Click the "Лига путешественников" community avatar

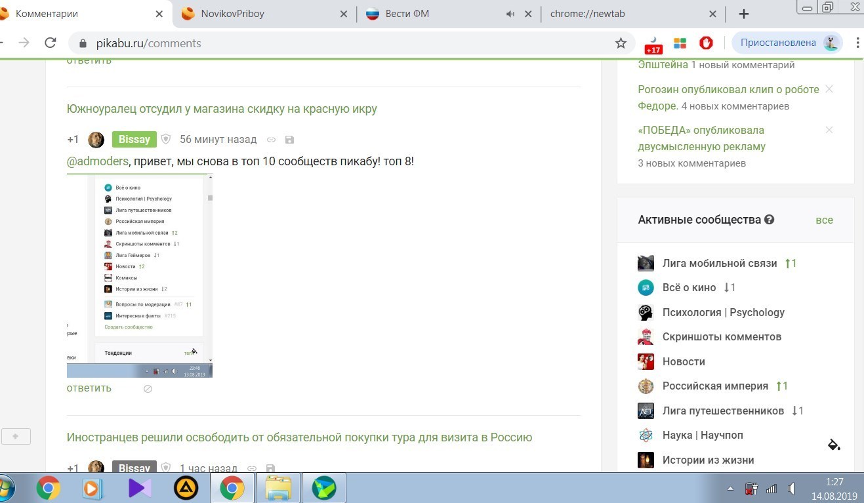point(646,411)
